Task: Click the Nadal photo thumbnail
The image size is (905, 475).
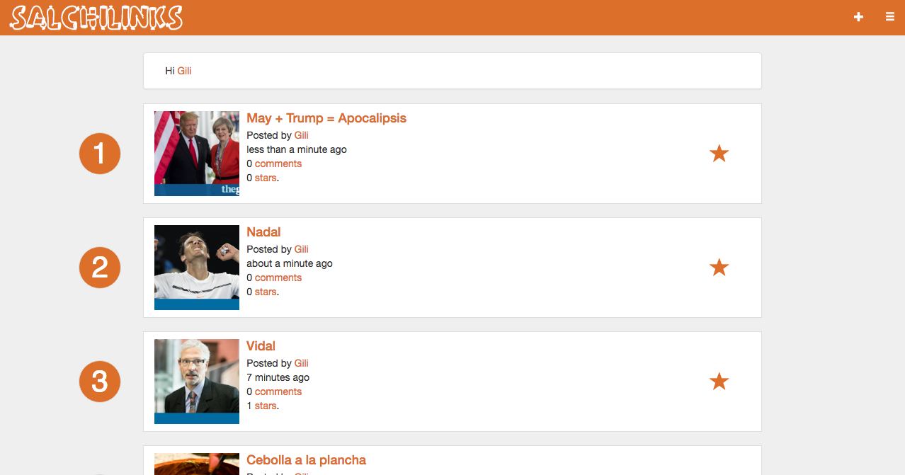Action: pyautogui.click(x=197, y=268)
